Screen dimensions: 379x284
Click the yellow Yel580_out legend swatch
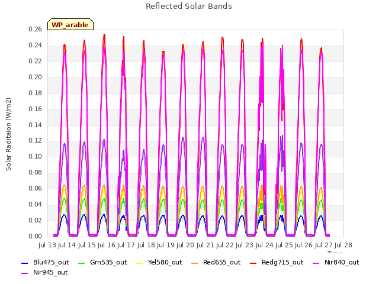(x=140, y=263)
